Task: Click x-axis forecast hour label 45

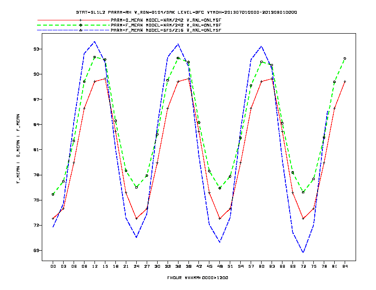Action: pyautogui.click(x=209, y=266)
